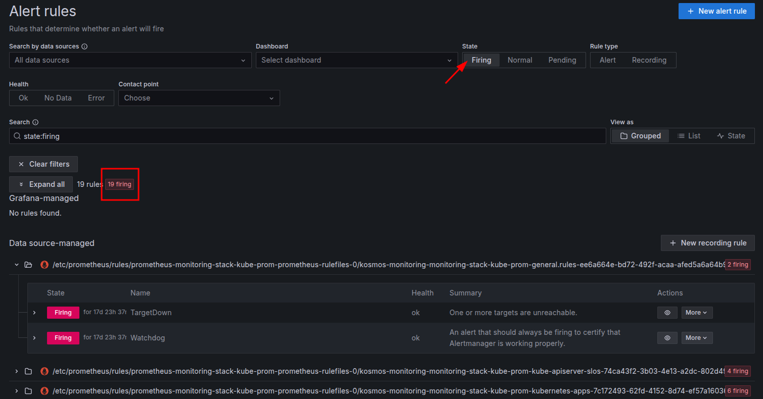
Task: Click Prometheus icon of kubernetes-apps group
Action: point(44,391)
